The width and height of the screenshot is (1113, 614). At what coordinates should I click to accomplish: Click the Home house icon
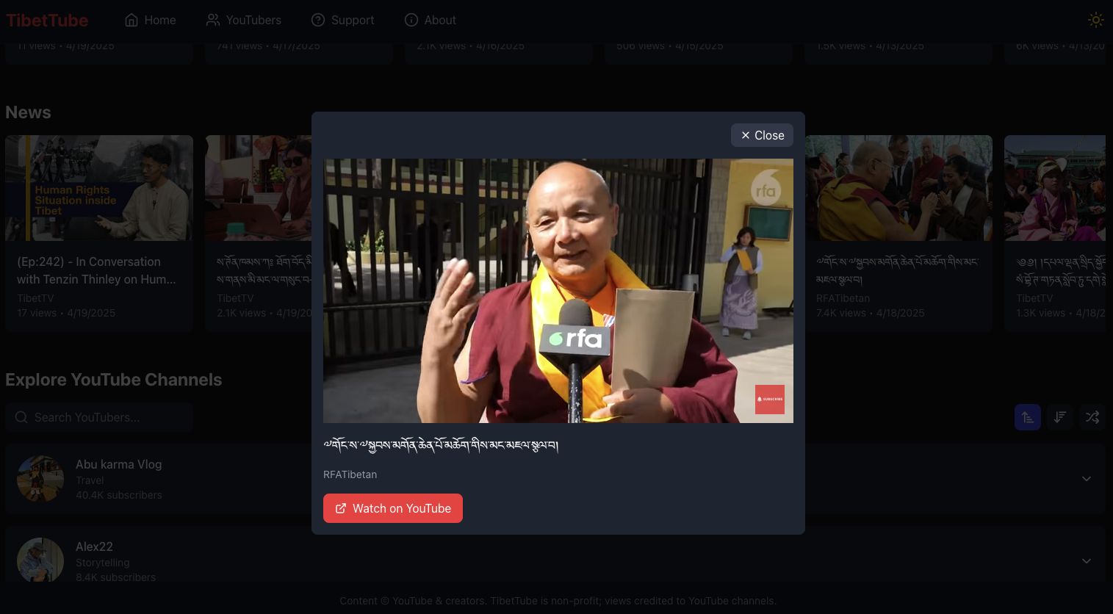(x=132, y=20)
